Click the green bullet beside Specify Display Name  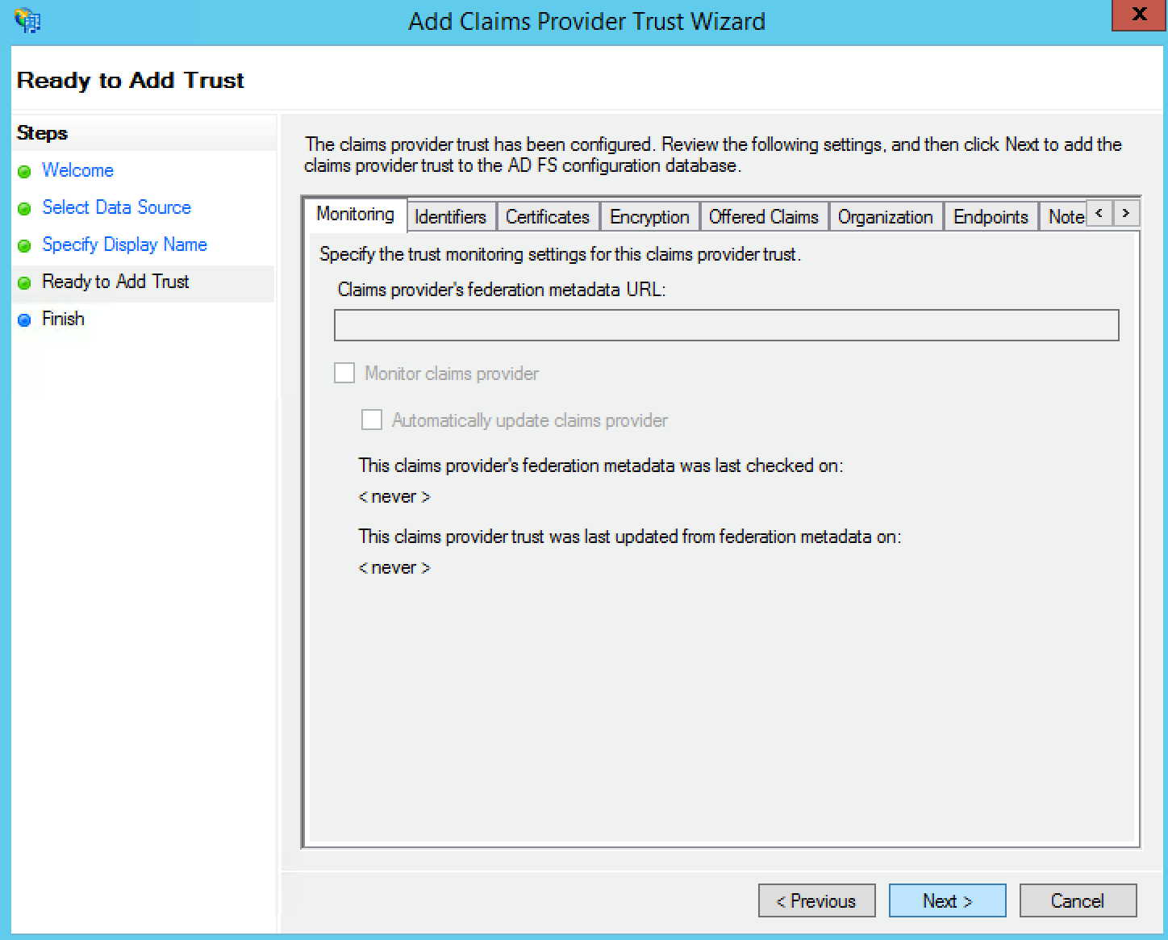[x=24, y=245]
